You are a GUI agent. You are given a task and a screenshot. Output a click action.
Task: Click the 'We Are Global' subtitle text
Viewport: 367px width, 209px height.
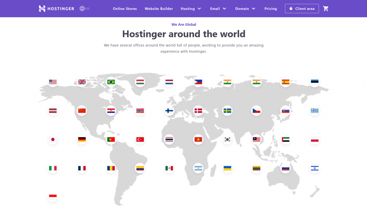tap(184, 24)
